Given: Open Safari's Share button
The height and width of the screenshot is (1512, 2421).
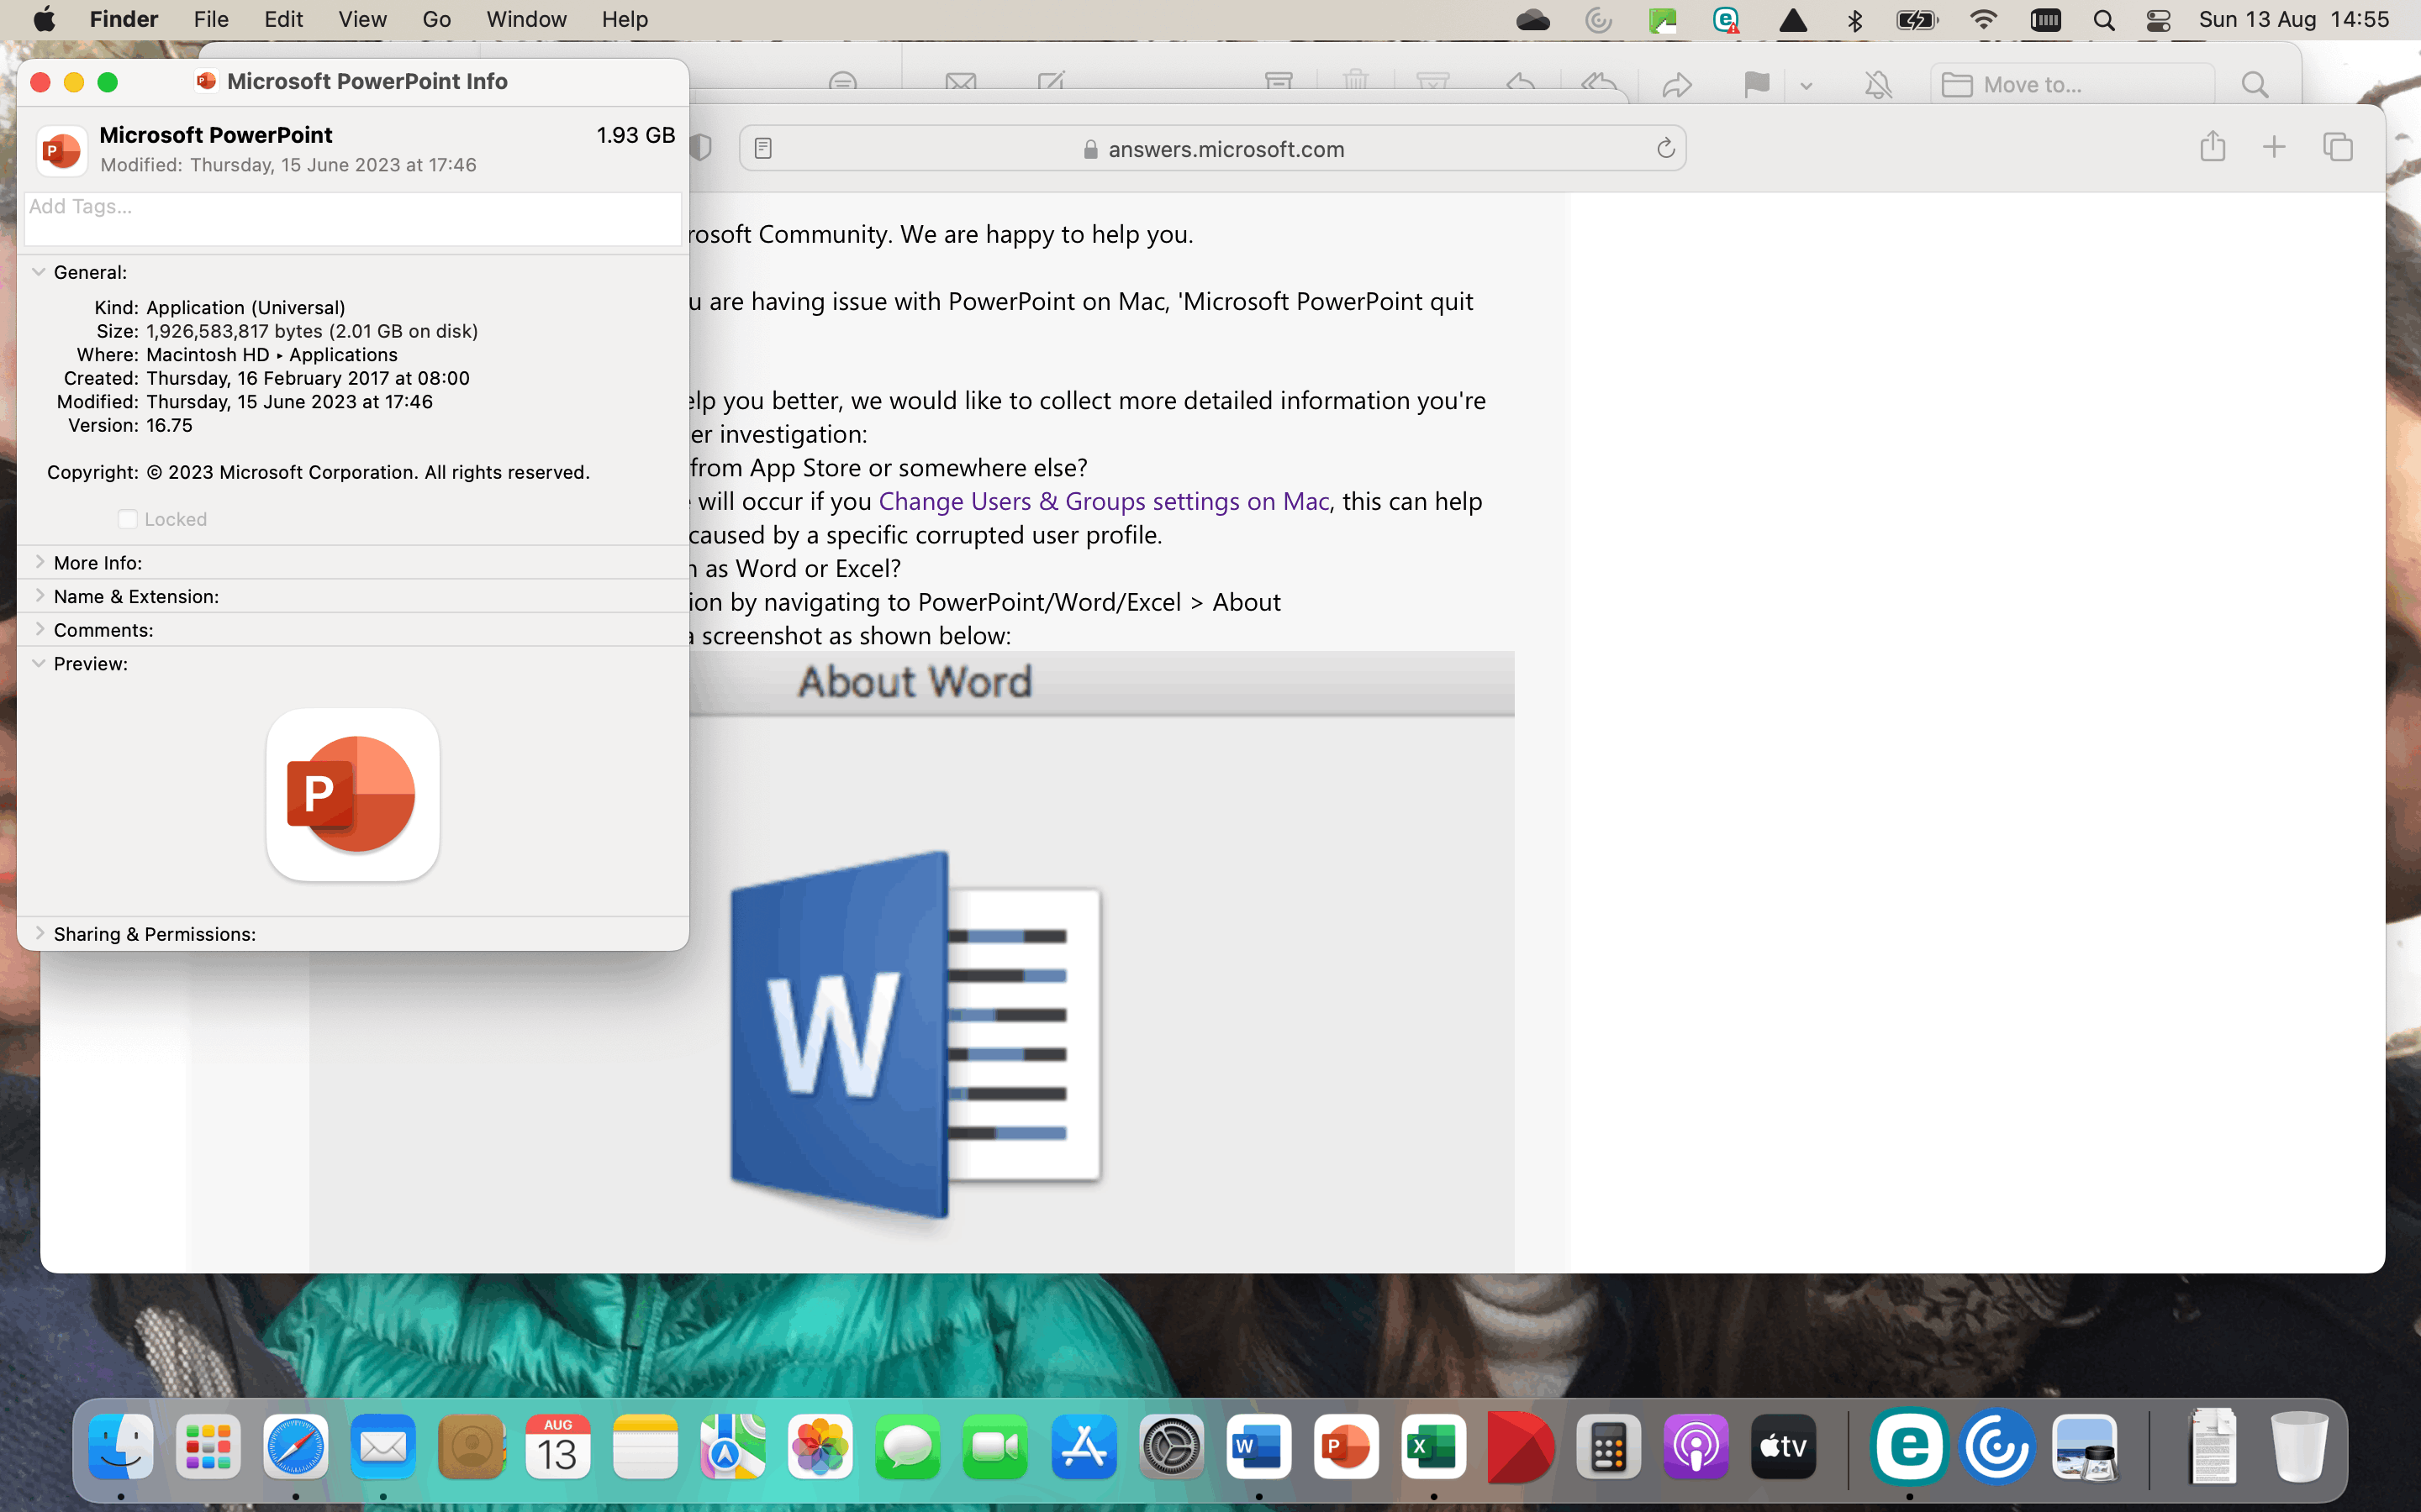Looking at the screenshot, I should pyautogui.click(x=2212, y=147).
